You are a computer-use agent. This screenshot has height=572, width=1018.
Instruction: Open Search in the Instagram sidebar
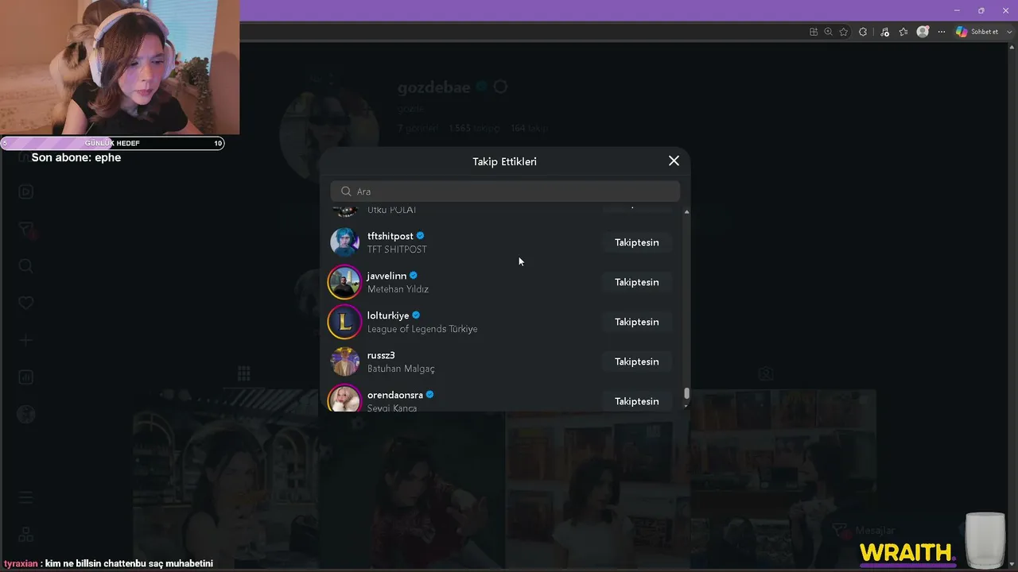26,266
